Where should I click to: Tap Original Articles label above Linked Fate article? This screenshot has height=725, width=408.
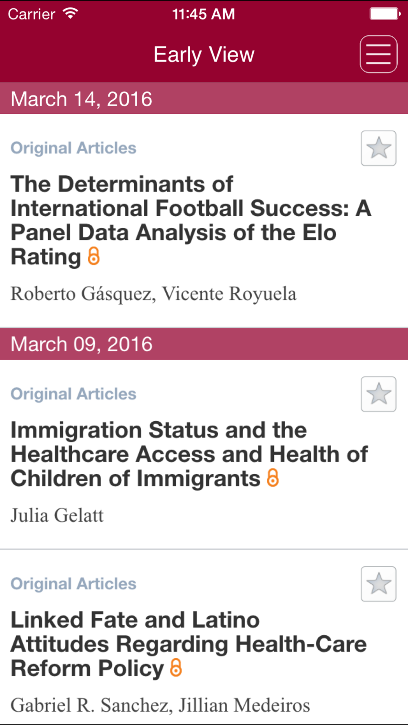tap(73, 584)
